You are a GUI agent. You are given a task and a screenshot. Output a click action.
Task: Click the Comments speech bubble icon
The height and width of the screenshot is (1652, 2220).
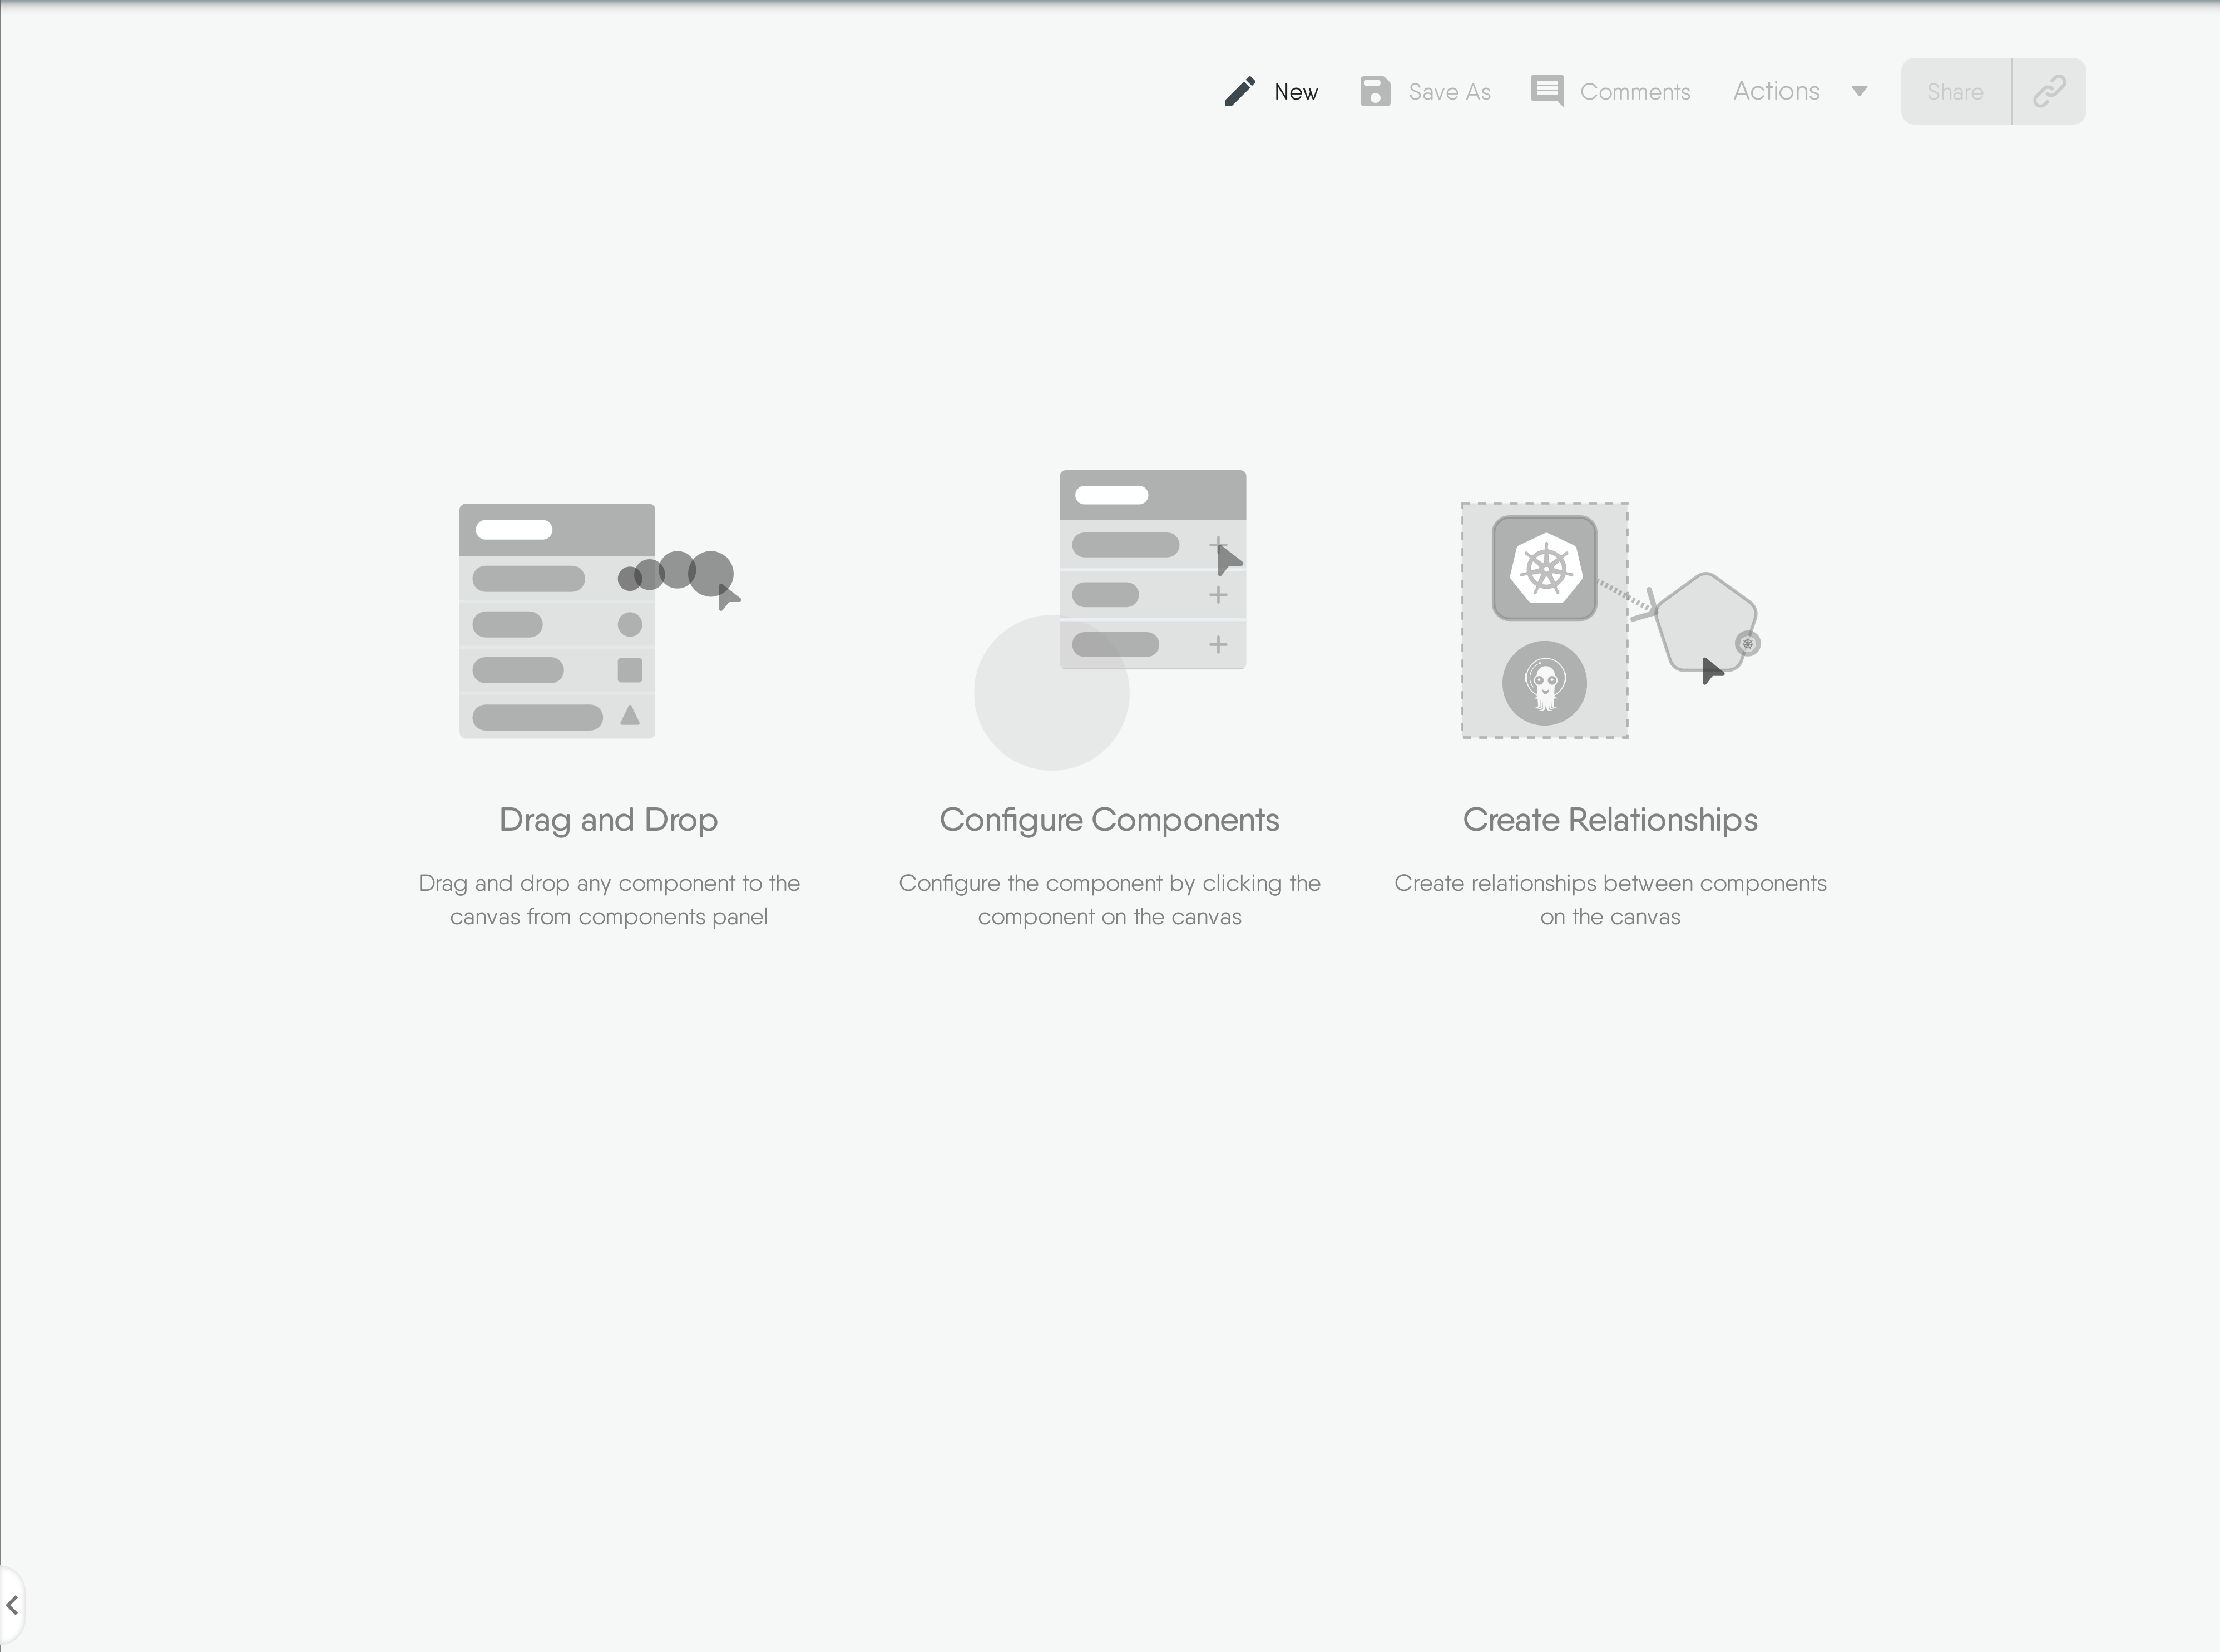(1546, 91)
